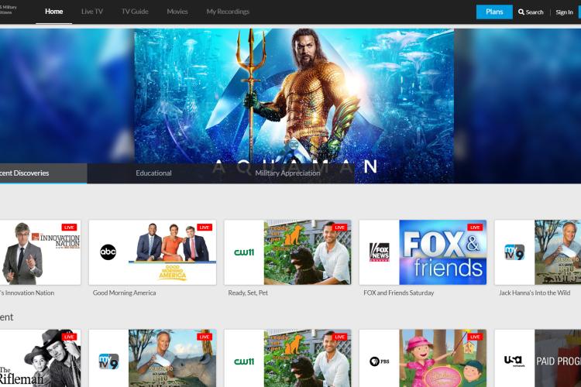Viewport: 581px width, 387px height.
Task: Click the LIVE badge on The Rifleman
Action: pos(69,337)
